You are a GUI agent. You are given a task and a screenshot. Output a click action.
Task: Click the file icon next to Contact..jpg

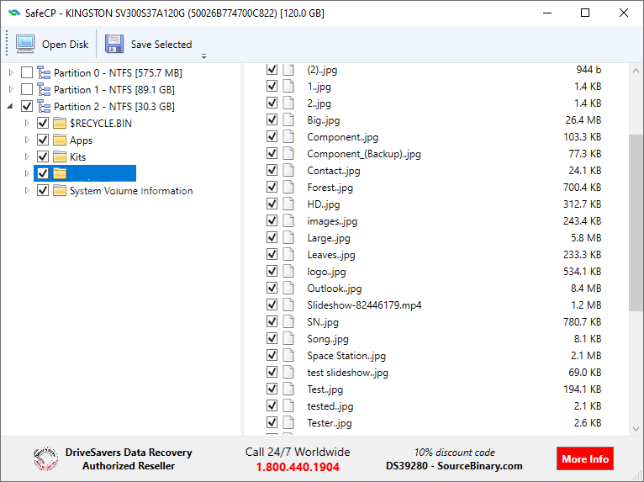[288, 171]
